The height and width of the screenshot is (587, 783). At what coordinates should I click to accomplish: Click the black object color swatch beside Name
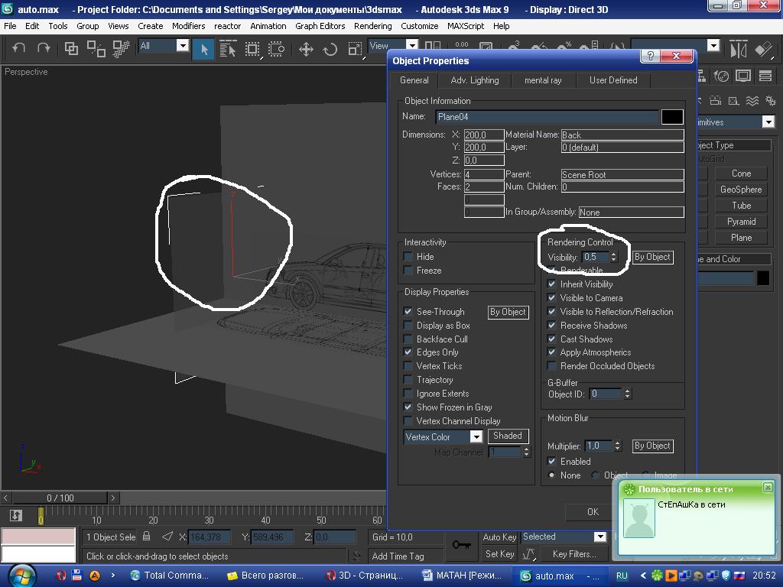pos(672,117)
